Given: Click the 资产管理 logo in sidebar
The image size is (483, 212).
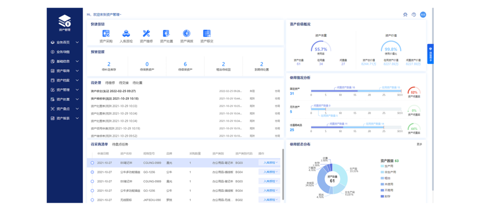Looking at the screenshot, I should (x=65, y=23).
